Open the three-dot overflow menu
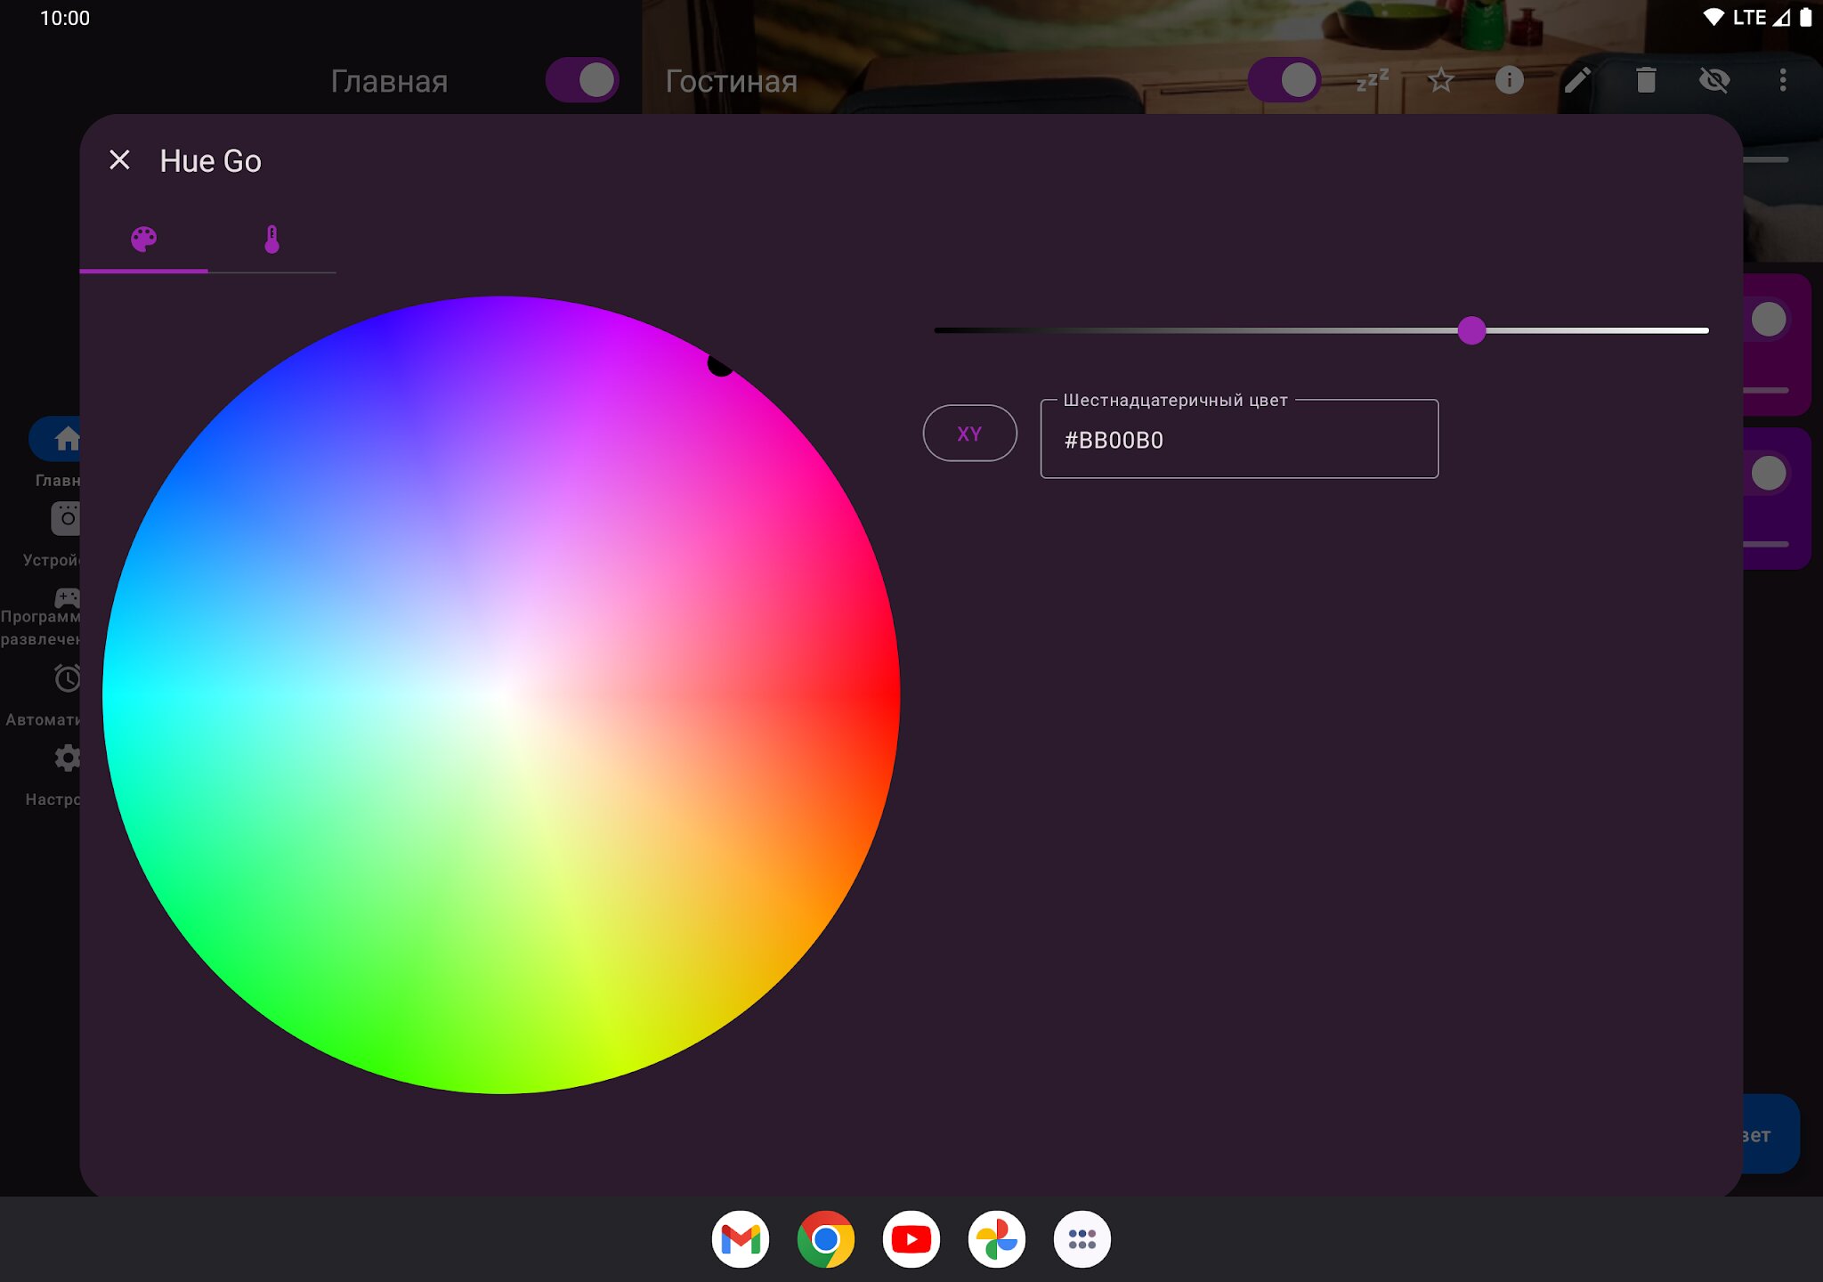 click(x=1782, y=80)
